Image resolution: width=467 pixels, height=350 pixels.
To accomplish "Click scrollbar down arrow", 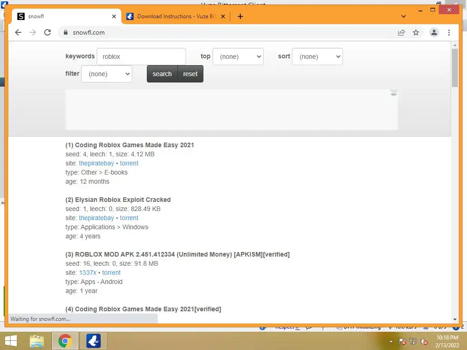I will point(455,319).
